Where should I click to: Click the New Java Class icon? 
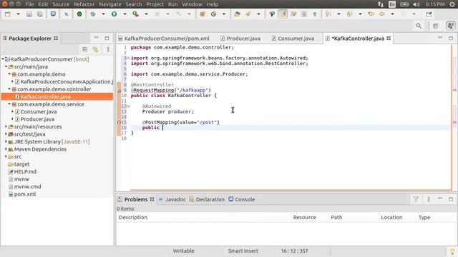tap(213, 14)
